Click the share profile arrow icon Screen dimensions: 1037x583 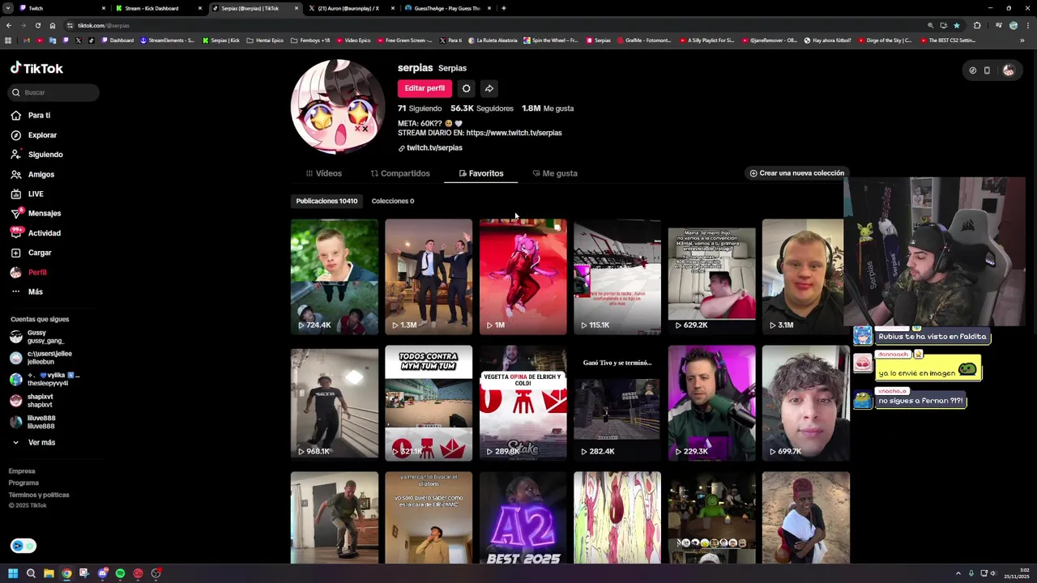tap(489, 88)
